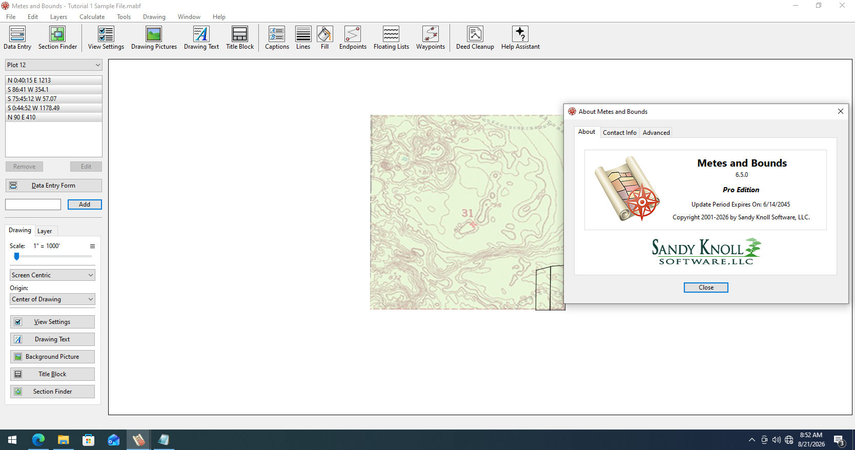855x450 pixels.
Task: Click the Metes and Bounds taskbar app icon
Action: click(138, 440)
